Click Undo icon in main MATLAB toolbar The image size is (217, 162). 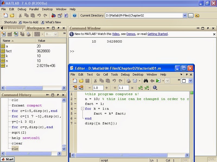pyautogui.click(x=39, y=15)
